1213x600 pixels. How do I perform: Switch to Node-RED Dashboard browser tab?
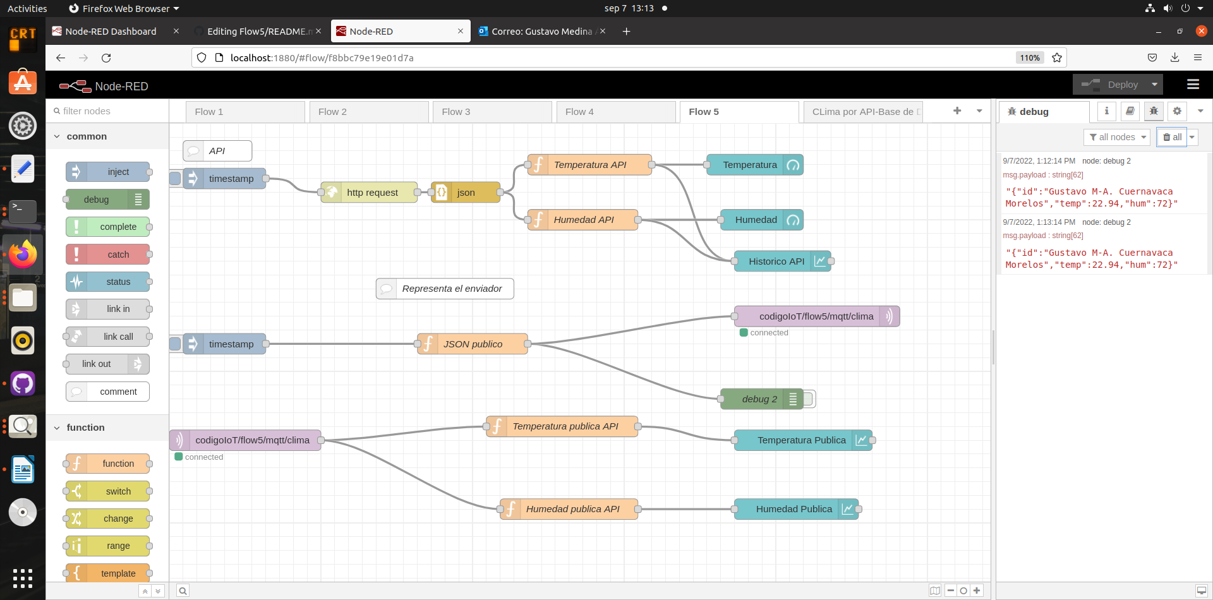[x=111, y=32]
